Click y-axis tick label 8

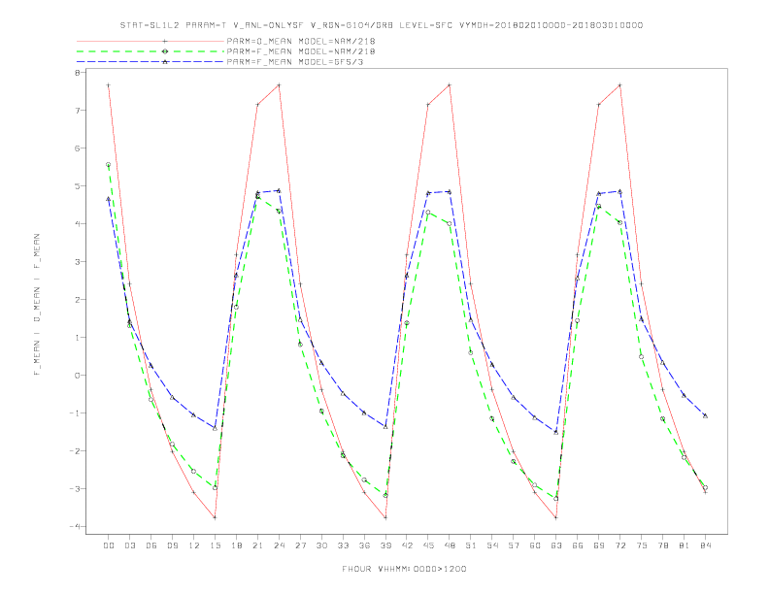point(77,73)
